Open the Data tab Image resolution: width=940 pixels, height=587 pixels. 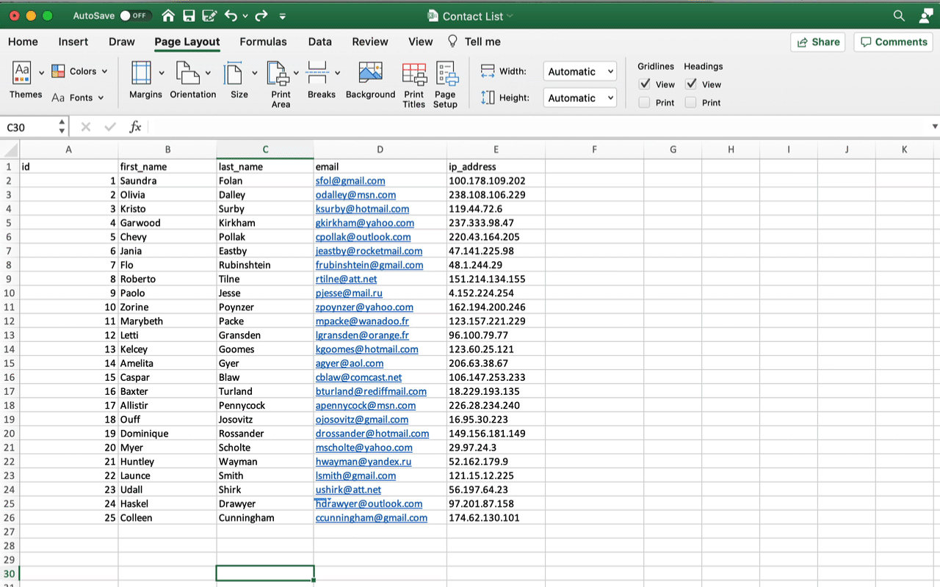click(320, 42)
